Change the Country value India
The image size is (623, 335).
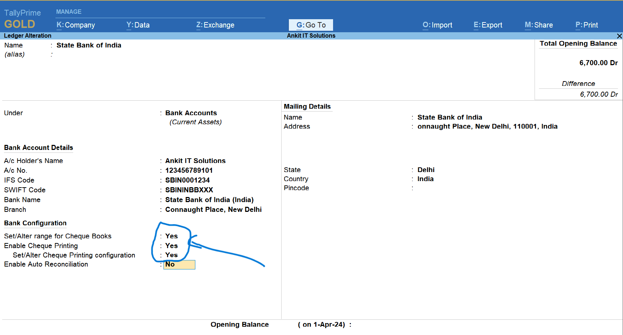(425, 179)
